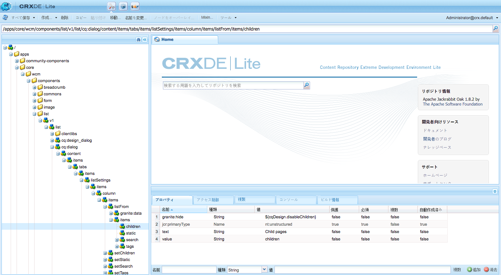Image resolution: width=501 pixels, height=275 pixels.
Task: Select the granite:hide property row
Action: point(300,217)
